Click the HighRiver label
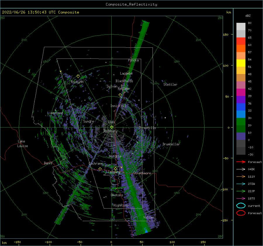The image size is (263, 246). [x=121, y=205]
